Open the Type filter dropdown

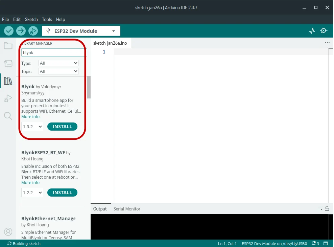(x=59, y=63)
